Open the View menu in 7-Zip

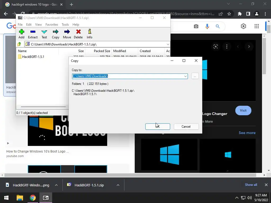pos(38,25)
